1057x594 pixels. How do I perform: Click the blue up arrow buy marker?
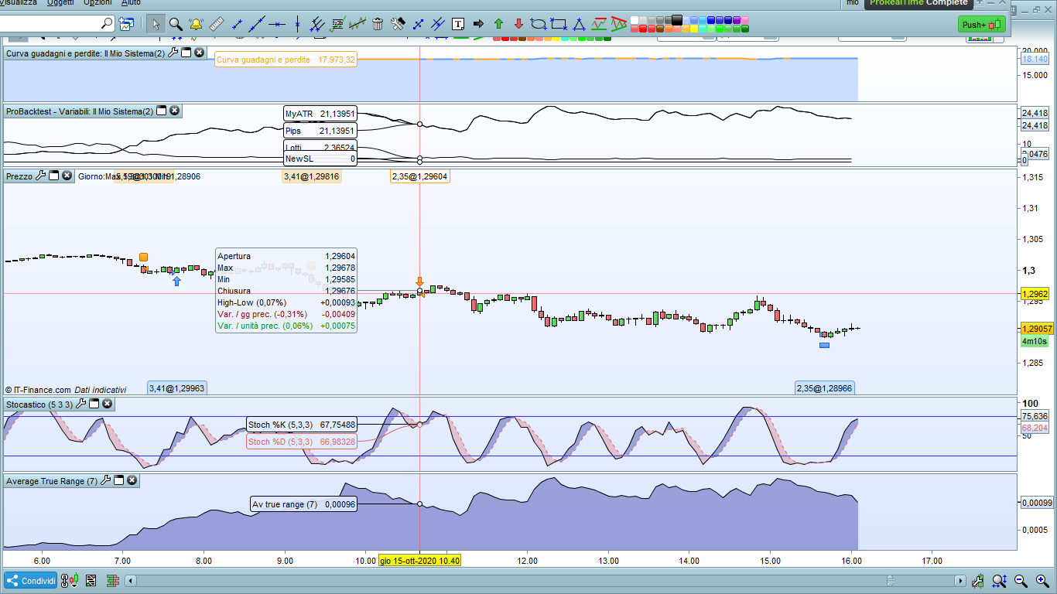(176, 281)
